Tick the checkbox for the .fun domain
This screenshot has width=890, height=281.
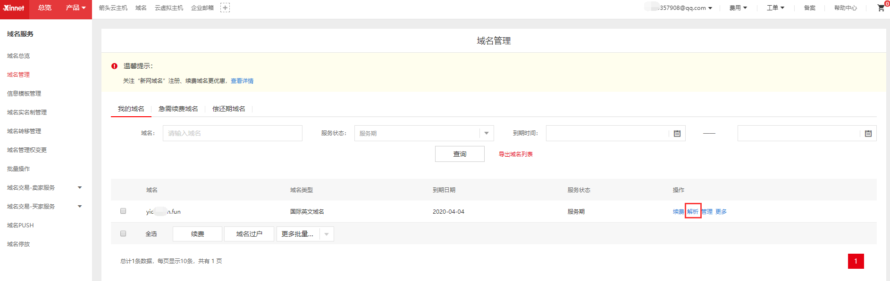tap(123, 211)
